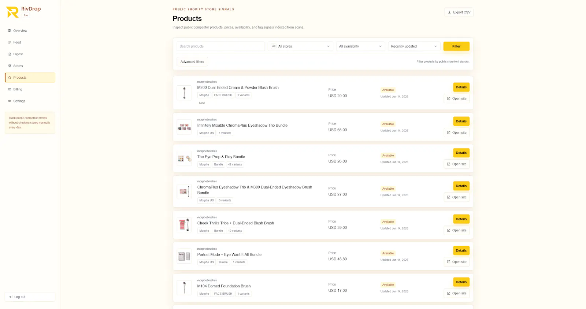Click the Products page heading

tap(187, 19)
